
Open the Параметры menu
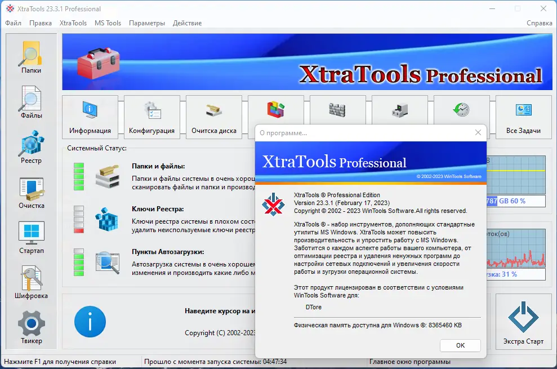click(x=146, y=23)
